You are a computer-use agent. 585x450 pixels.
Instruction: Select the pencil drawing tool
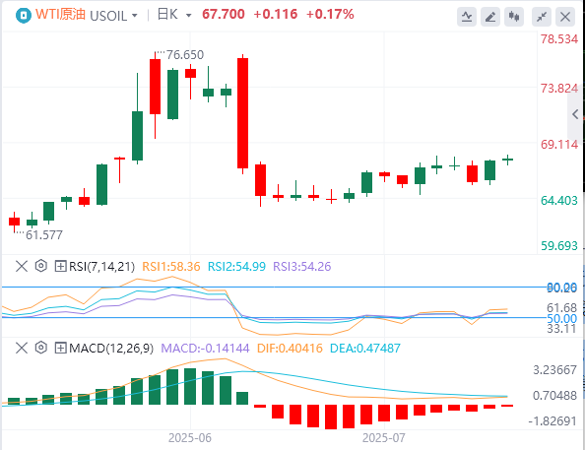click(x=490, y=17)
